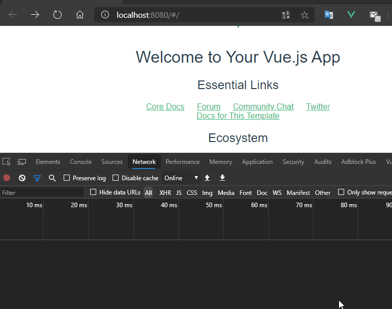Open the Audits tab
The height and width of the screenshot is (309, 392).
[x=323, y=162]
